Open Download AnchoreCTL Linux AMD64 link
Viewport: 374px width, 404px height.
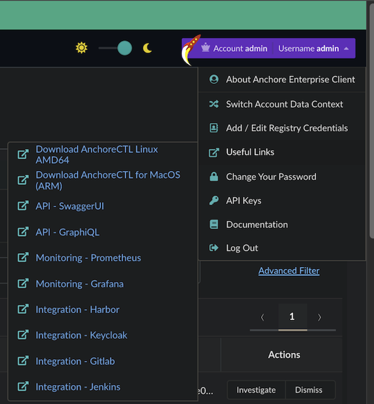coord(97,155)
